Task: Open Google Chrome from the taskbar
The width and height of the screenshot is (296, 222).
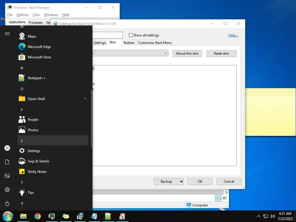Action: (38, 216)
